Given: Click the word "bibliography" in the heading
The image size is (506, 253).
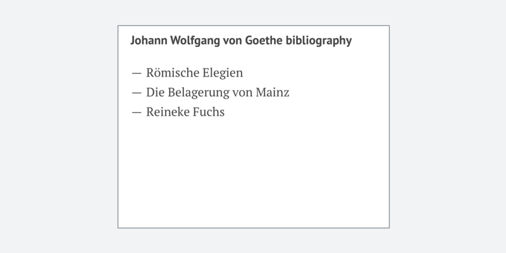Looking at the screenshot, I should click(x=319, y=40).
